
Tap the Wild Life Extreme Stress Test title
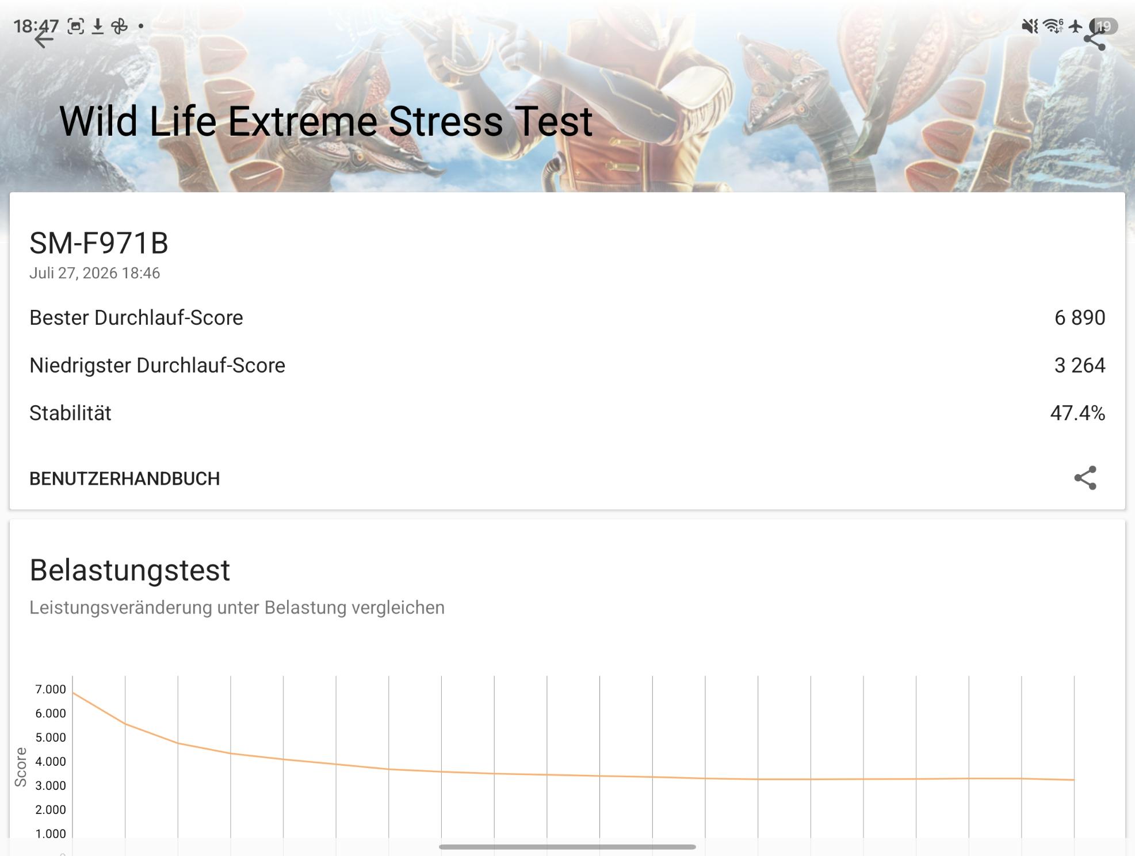[326, 121]
